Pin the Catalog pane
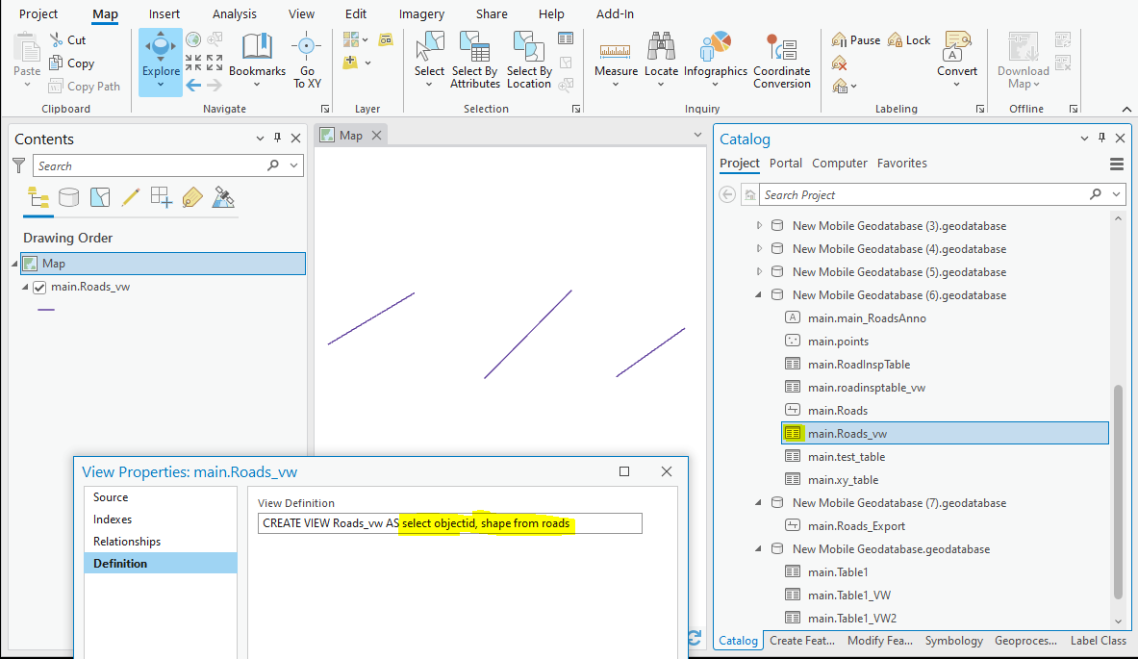 (1101, 138)
